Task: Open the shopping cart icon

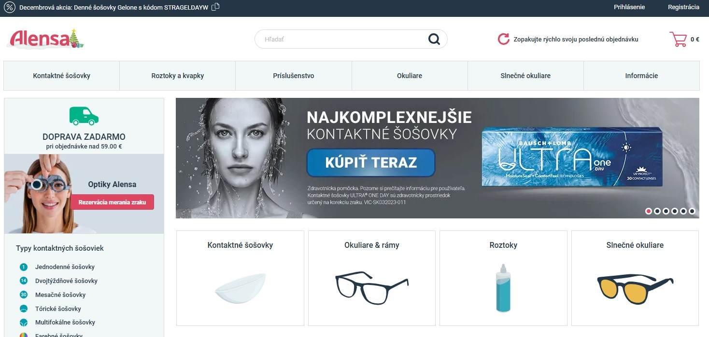Action: click(x=678, y=39)
